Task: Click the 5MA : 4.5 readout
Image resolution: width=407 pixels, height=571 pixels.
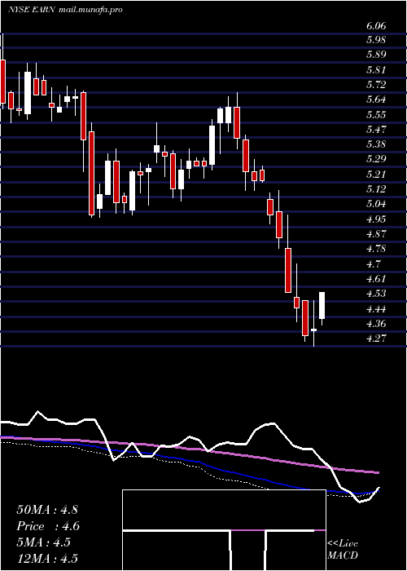Action: (45, 542)
